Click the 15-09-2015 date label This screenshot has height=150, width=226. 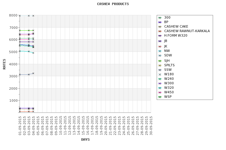pyautogui.click(x=83, y=126)
